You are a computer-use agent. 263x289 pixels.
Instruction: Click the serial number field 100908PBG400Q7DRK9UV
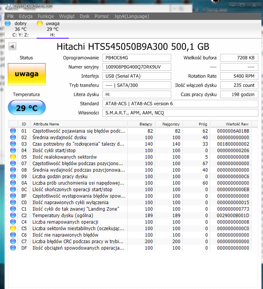point(137,67)
